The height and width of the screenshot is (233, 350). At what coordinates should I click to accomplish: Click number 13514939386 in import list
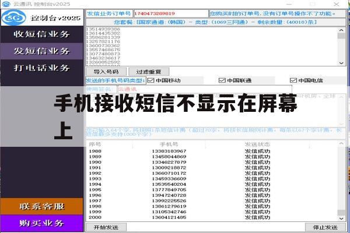coord(103,29)
